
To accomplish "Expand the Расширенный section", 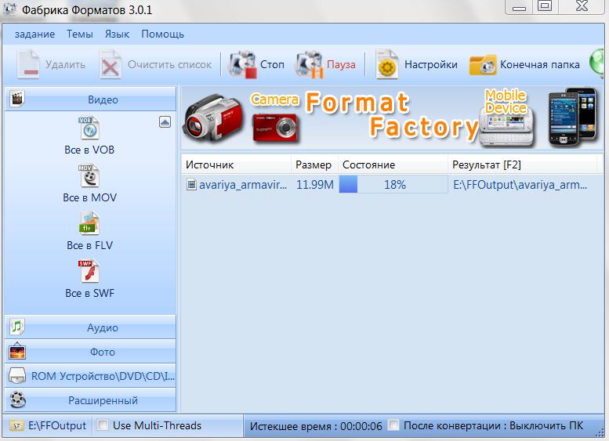I will (90, 399).
